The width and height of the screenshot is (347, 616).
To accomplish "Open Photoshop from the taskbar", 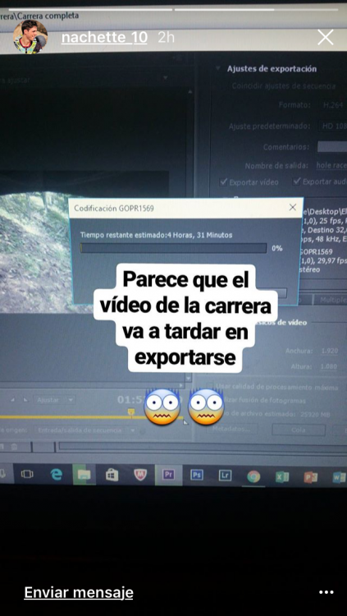I will 197,475.
